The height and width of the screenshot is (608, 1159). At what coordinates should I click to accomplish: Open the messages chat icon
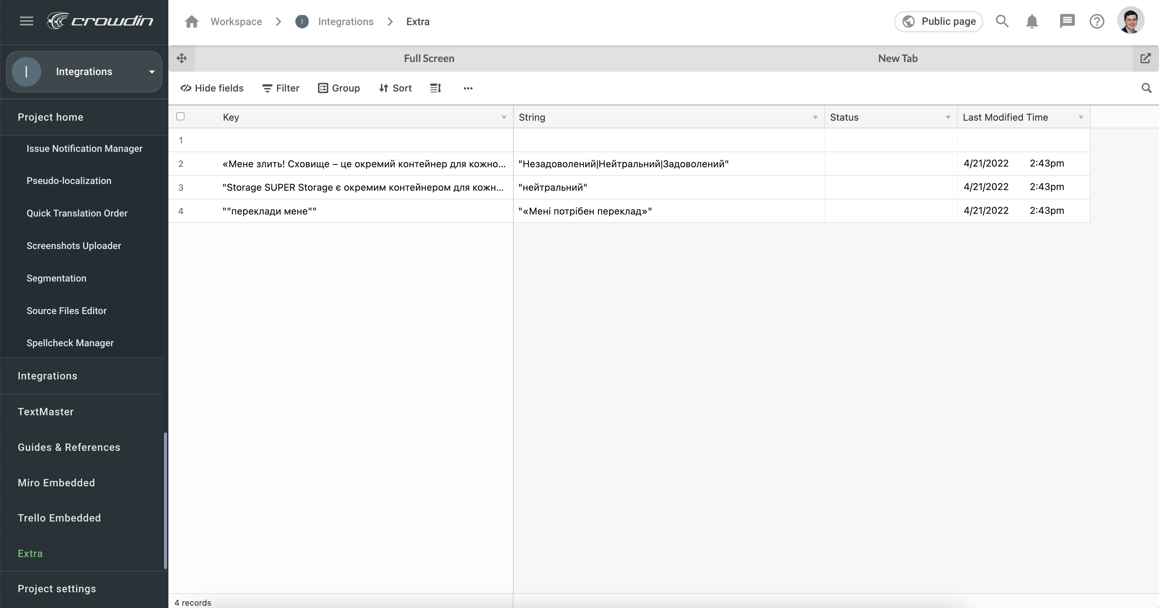tap(1067, 21)
